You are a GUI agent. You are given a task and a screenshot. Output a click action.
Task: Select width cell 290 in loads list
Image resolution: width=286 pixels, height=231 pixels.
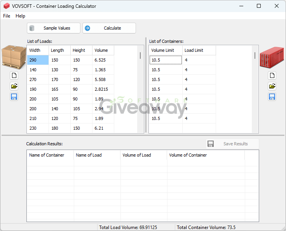click(38, 60)
